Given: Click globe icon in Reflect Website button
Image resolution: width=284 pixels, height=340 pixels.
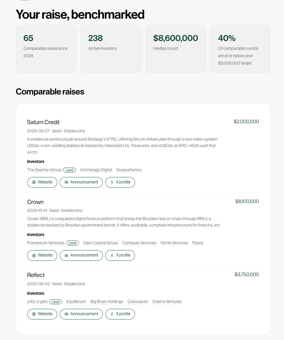Looking at the screenshot, I should (34, 314).
